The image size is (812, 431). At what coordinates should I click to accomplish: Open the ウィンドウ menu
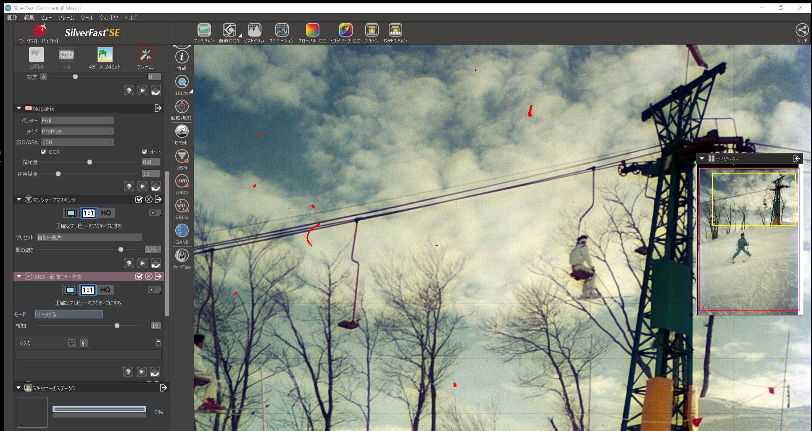click(109, 17)
